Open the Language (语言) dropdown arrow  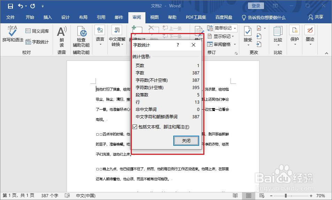(x=100, y=45)
